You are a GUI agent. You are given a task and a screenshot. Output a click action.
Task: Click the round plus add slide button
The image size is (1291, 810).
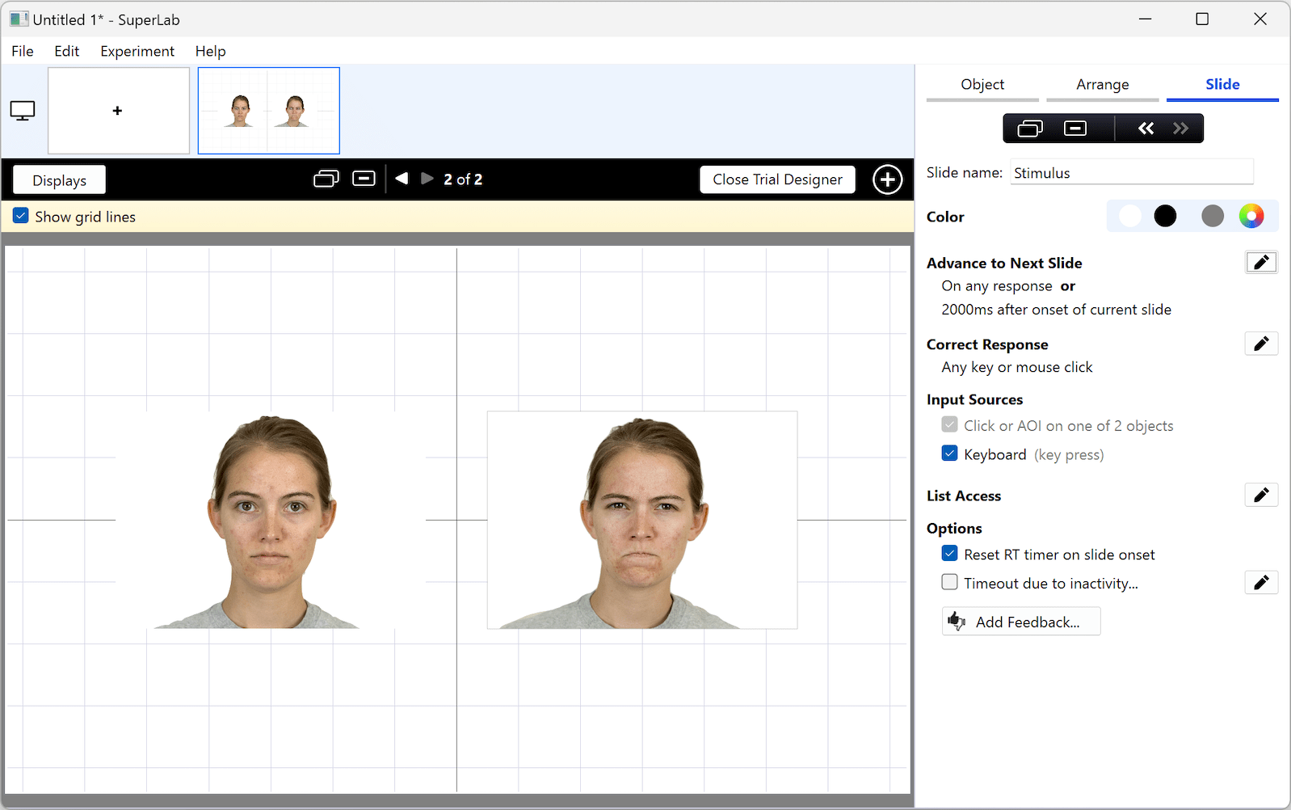[x=887, y=179]
